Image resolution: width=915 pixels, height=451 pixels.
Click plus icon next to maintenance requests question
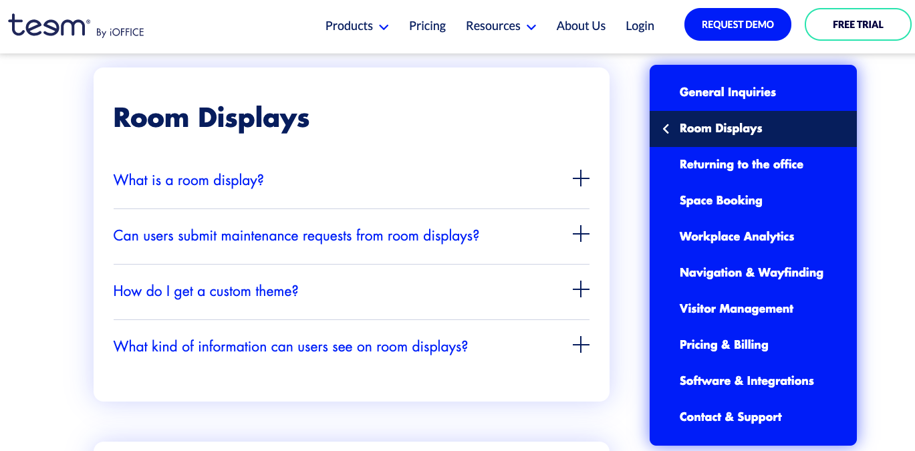point(581,234)
